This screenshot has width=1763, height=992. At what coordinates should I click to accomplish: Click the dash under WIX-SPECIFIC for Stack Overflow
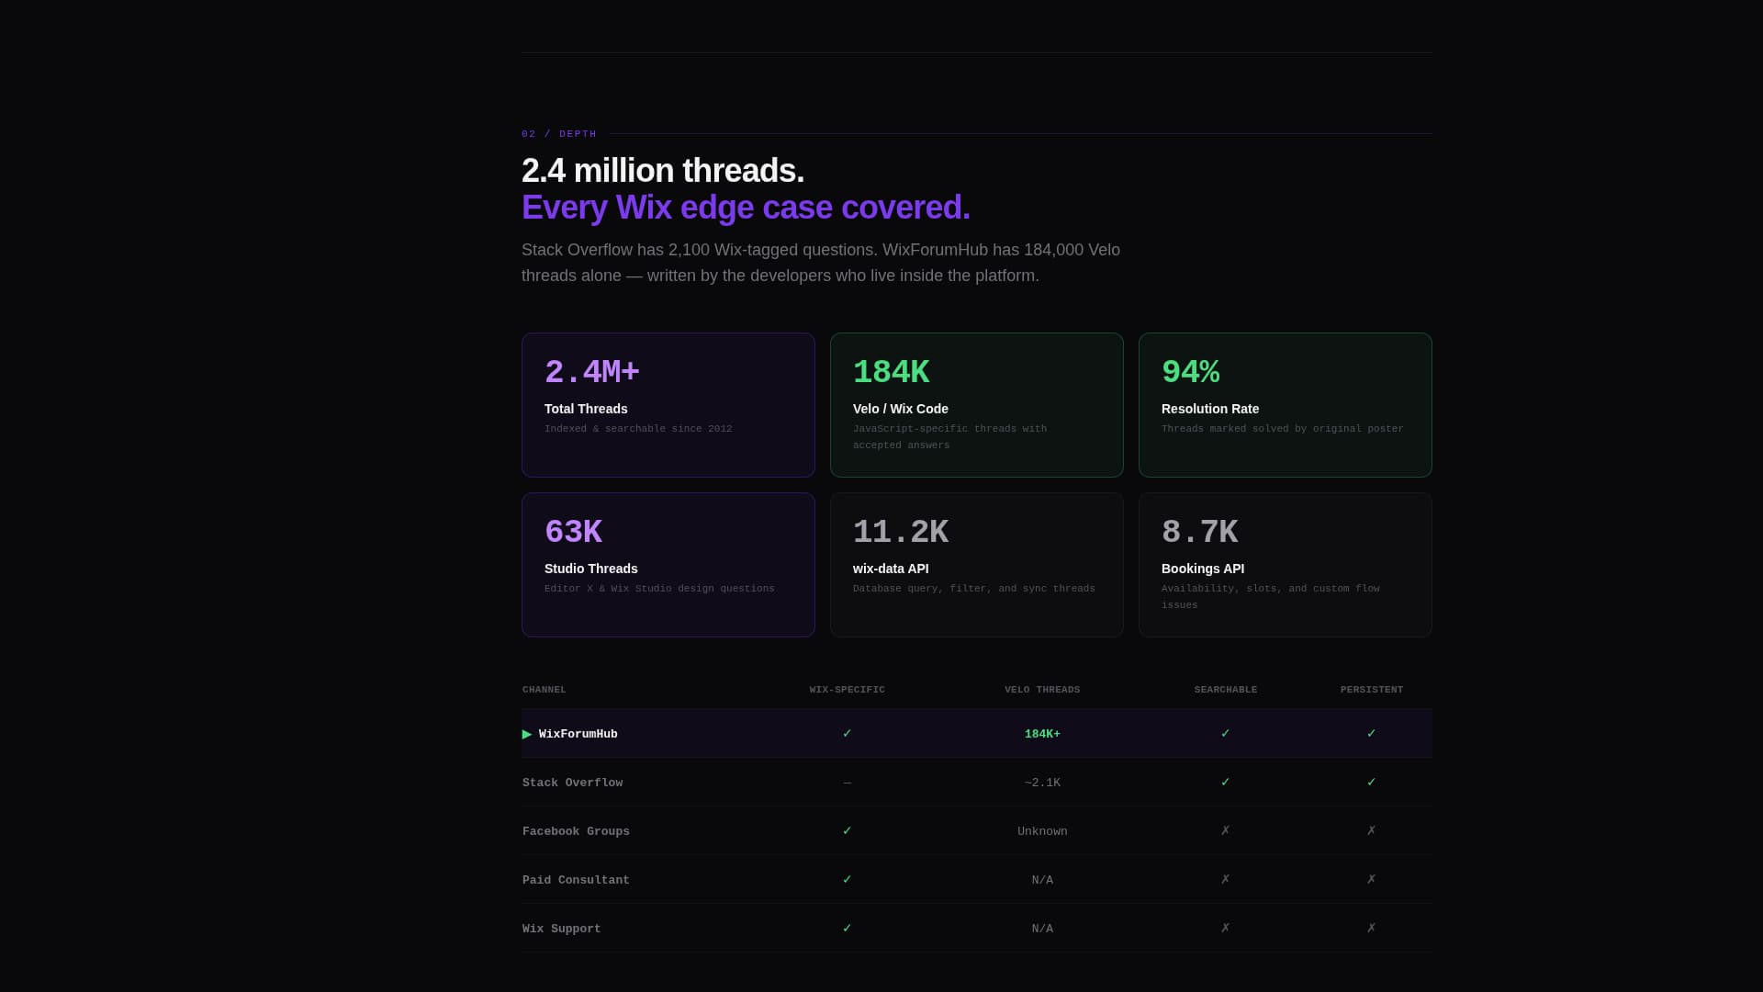tap(847, 782)
